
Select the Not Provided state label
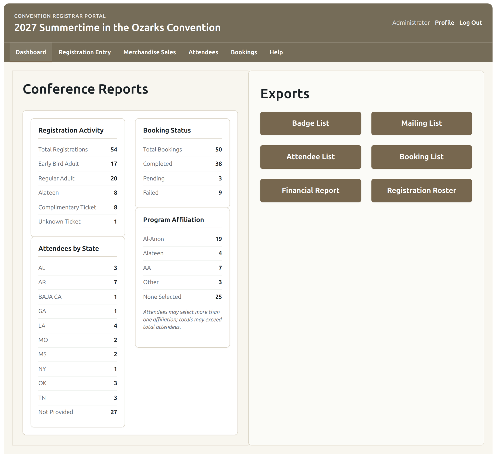56,412
